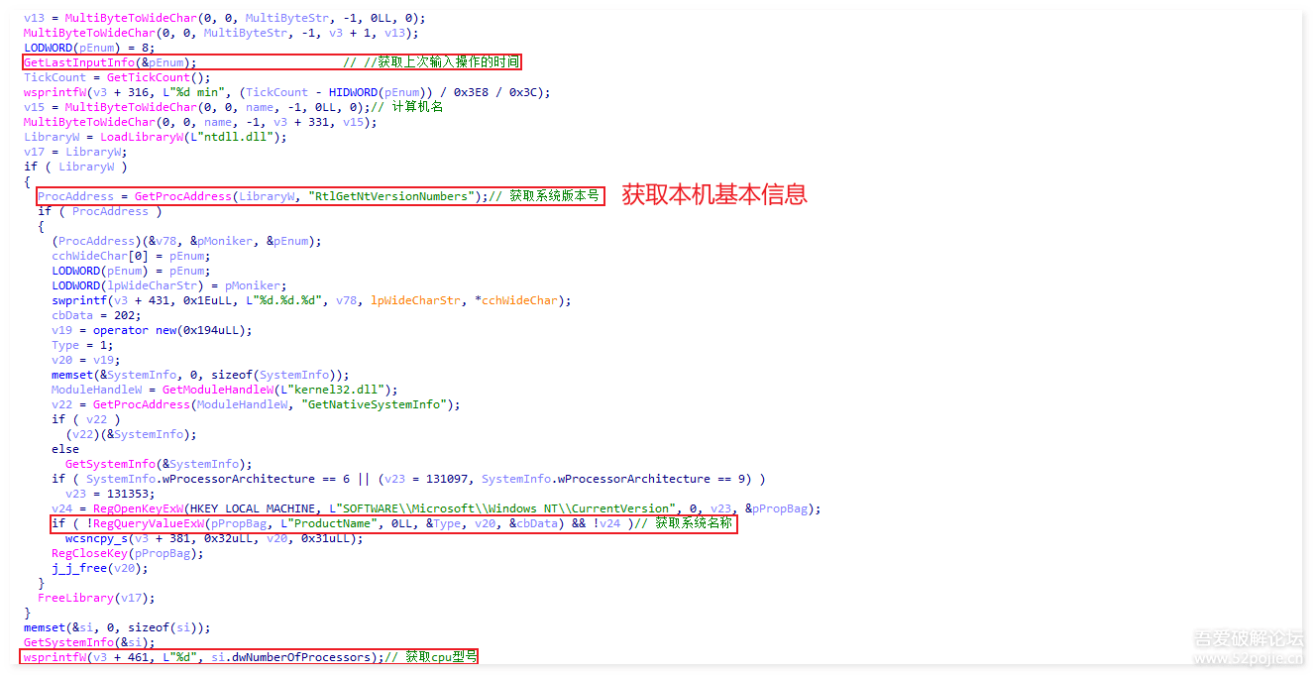This screenshot has width=1313, height=675.
Task: Click the j_j_free function call
Action: coord(80,568)
